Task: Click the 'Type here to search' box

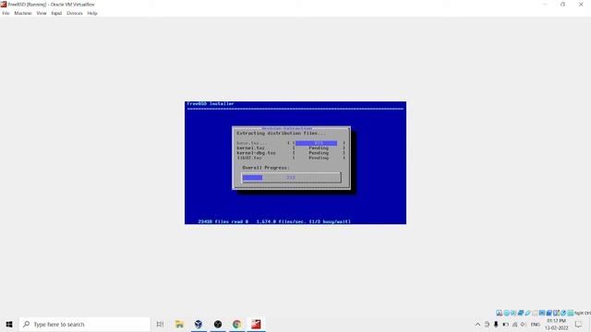Action: pos(84,324)
